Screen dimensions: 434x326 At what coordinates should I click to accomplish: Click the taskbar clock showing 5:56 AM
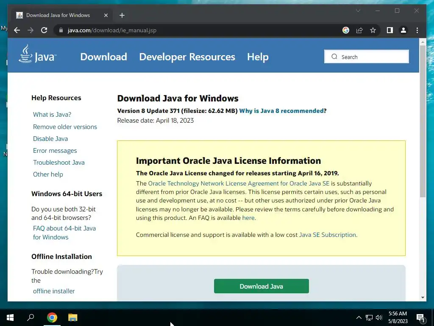coord(398,318)
